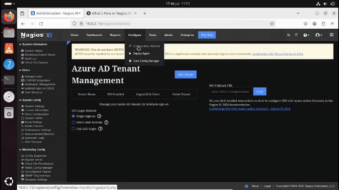Click the search magnifier icon in Nagios header
Screen dimensions: 339x190
[289, 35]
